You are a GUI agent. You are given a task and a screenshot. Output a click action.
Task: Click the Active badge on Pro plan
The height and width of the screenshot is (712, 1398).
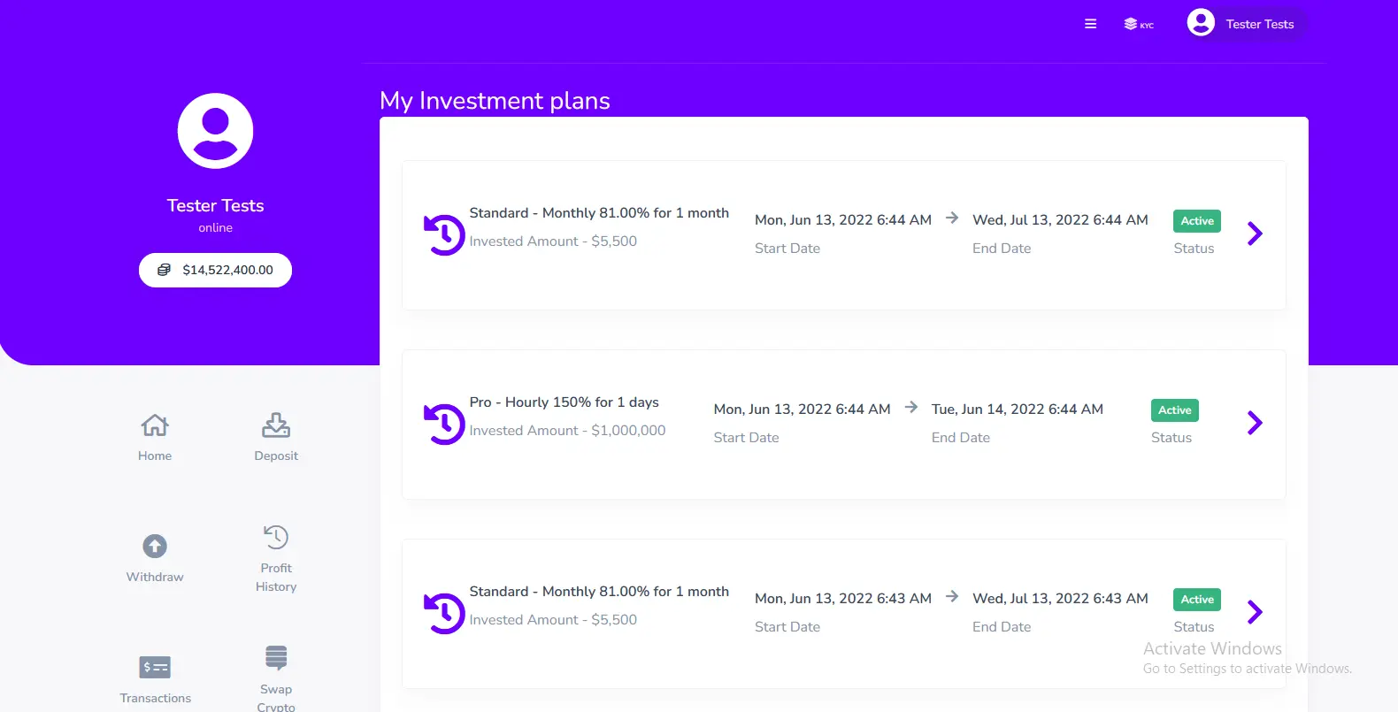tap(1174, 410)
